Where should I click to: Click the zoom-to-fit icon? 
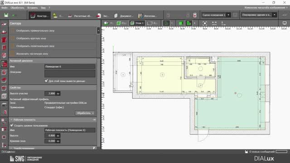tap(205, 23)
